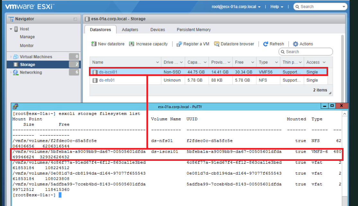Click the Storage icon in Navigator
The image size is (358, 206).
[x=15, y=64]
